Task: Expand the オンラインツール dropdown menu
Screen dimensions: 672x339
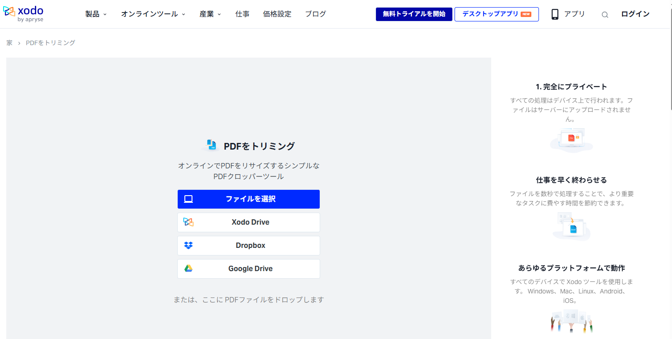Action: click(153, 14)
